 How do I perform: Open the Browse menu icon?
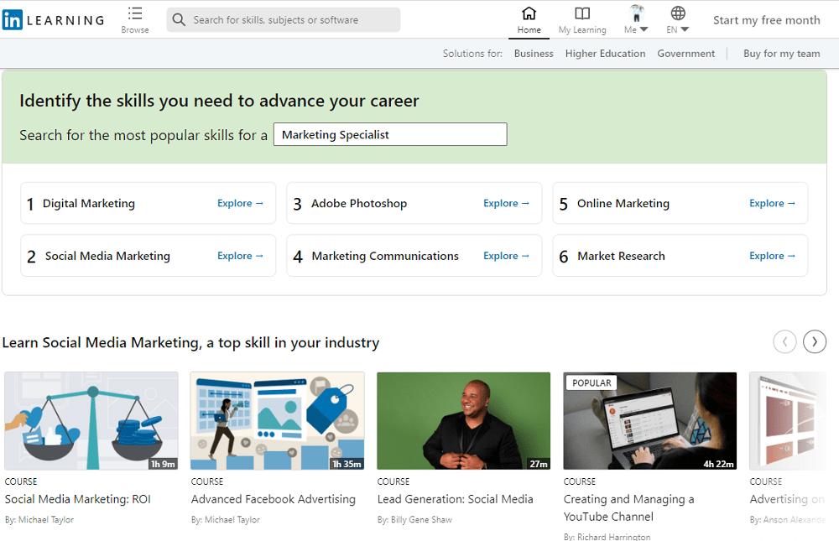pos(134,14)
